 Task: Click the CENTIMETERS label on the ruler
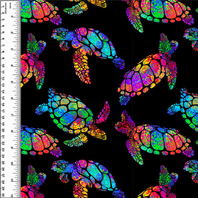pos(6,8)
